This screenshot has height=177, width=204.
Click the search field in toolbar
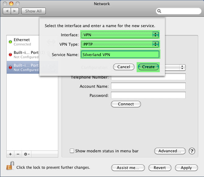[x=178, y=11]
